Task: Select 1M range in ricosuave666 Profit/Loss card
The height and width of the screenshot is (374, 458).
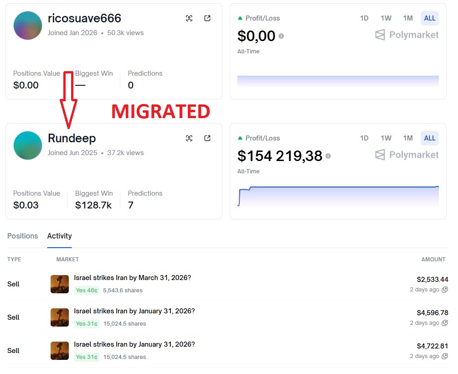Action: pyautogui.click(x=408, y=18)
